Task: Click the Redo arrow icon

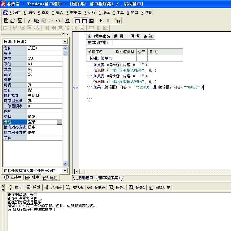Action: [x=51, y=21]
